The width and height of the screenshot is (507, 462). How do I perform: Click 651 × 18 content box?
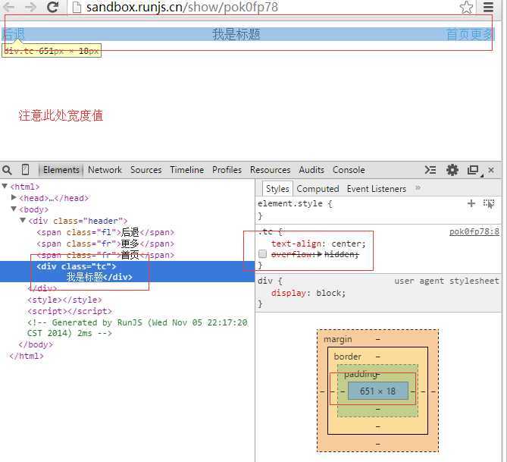[x=377, y=391]
